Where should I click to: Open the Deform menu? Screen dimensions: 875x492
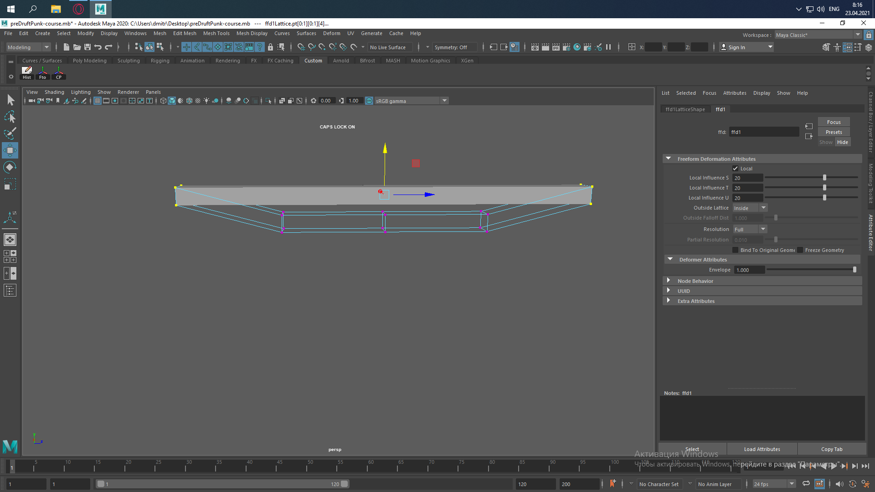click(x=331, y=33)
